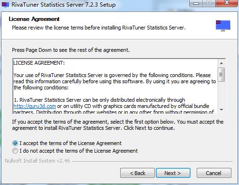Cancel the installation
The image size is (239, 185).
(x=214, y=173)
